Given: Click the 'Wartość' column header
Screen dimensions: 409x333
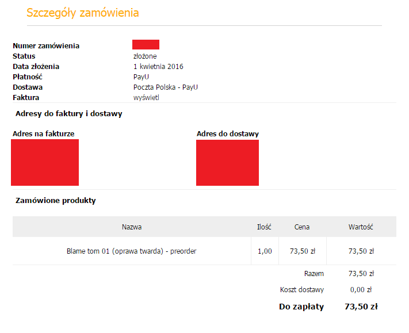Looking at the screenshot, I should [x=361, y=227].
